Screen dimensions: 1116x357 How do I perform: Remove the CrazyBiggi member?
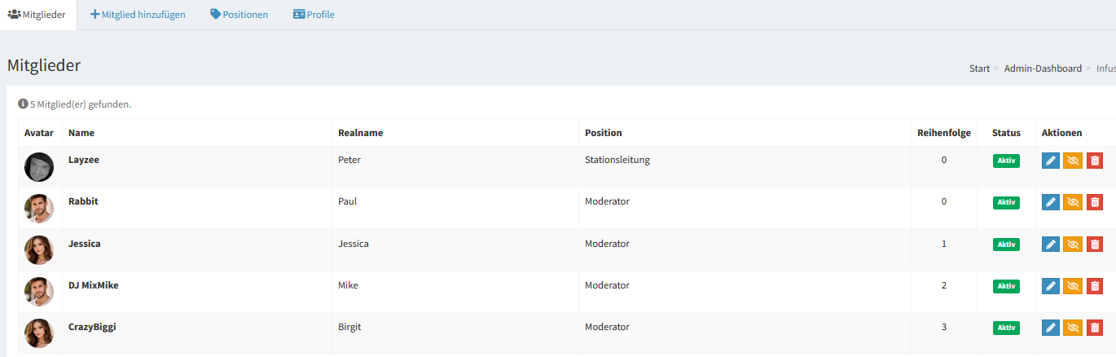(x=1095, y=327)
